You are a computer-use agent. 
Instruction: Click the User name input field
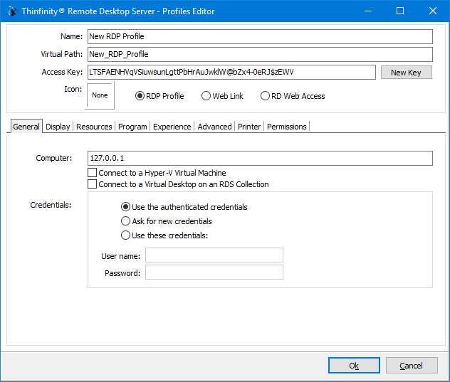(214, 255)
